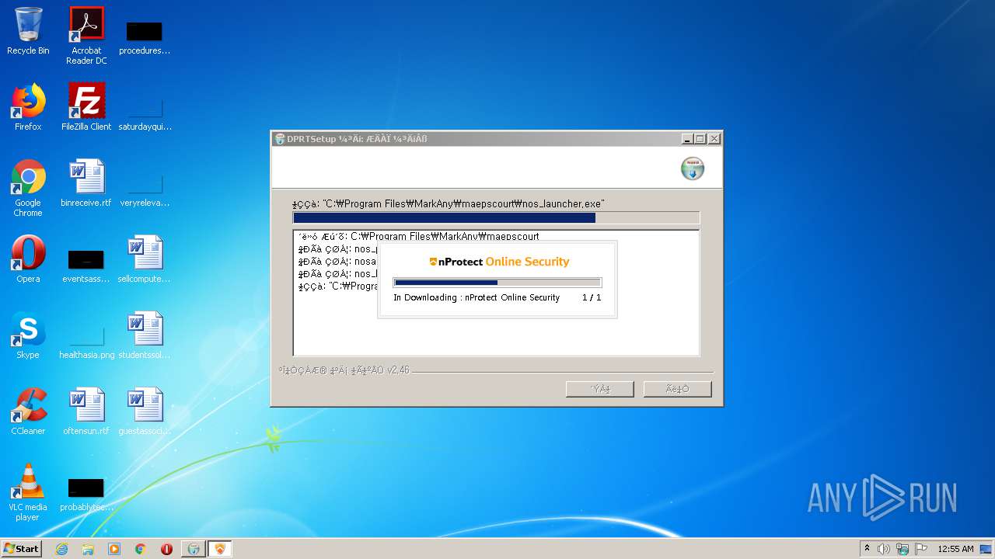Open the volume speaker tray icon
995x559 pixels.
coord(884,549)
